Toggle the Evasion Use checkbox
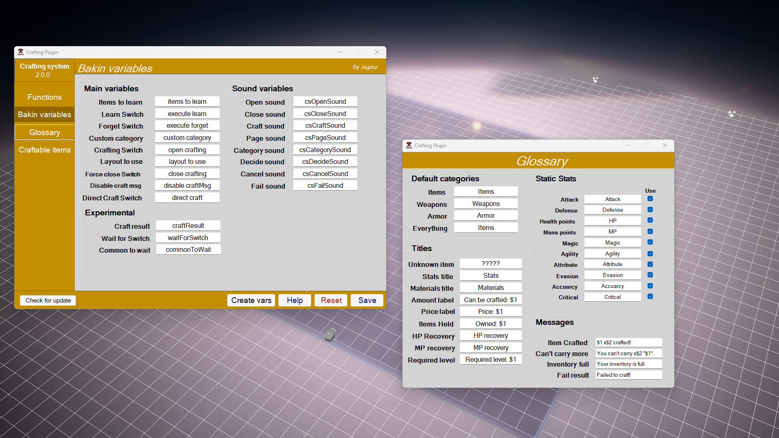Image resolution: width=779 pixels, height=438 pixels. 650,275
